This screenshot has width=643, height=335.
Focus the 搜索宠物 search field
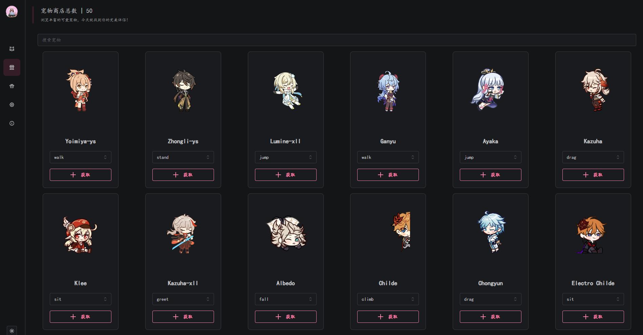coord(337,40)
